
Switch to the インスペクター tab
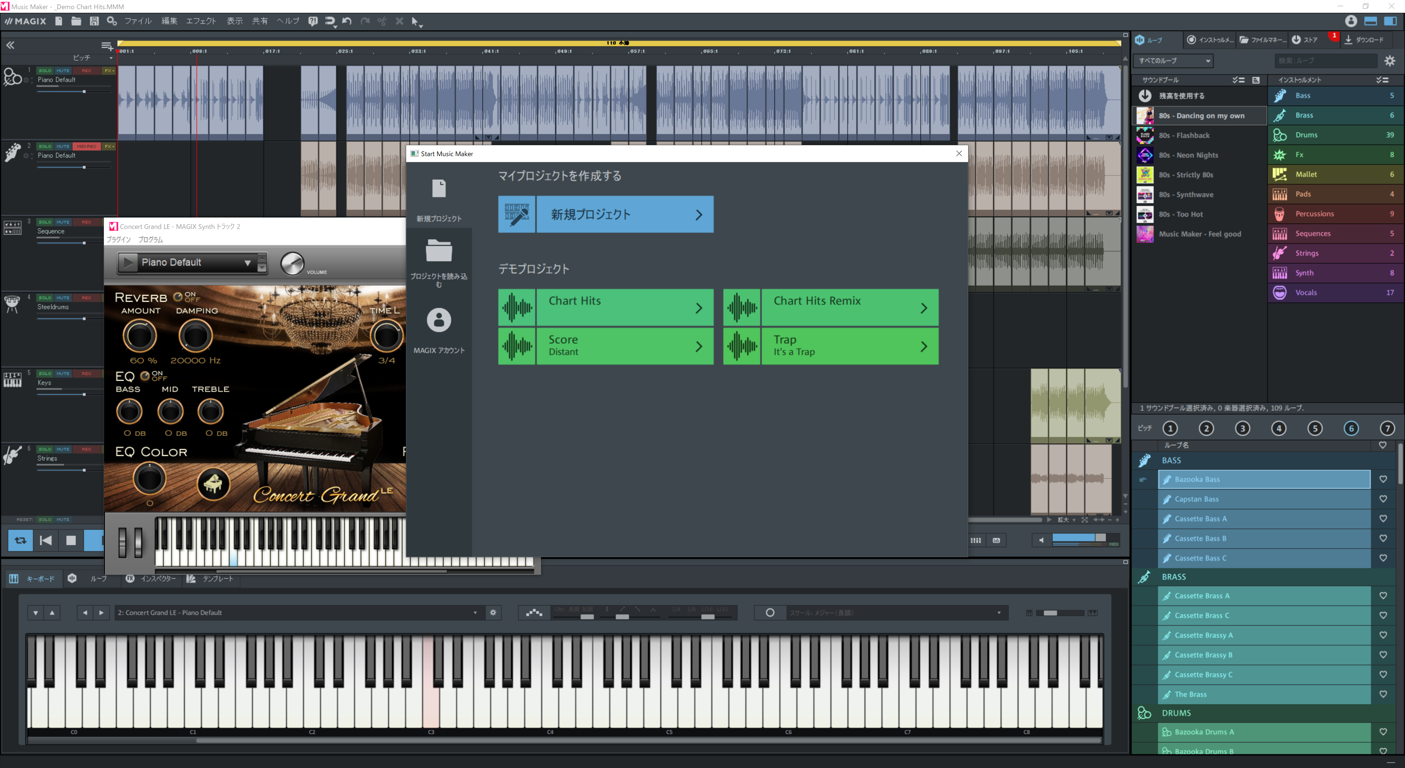pyautogui.click(x=151, y=578)
